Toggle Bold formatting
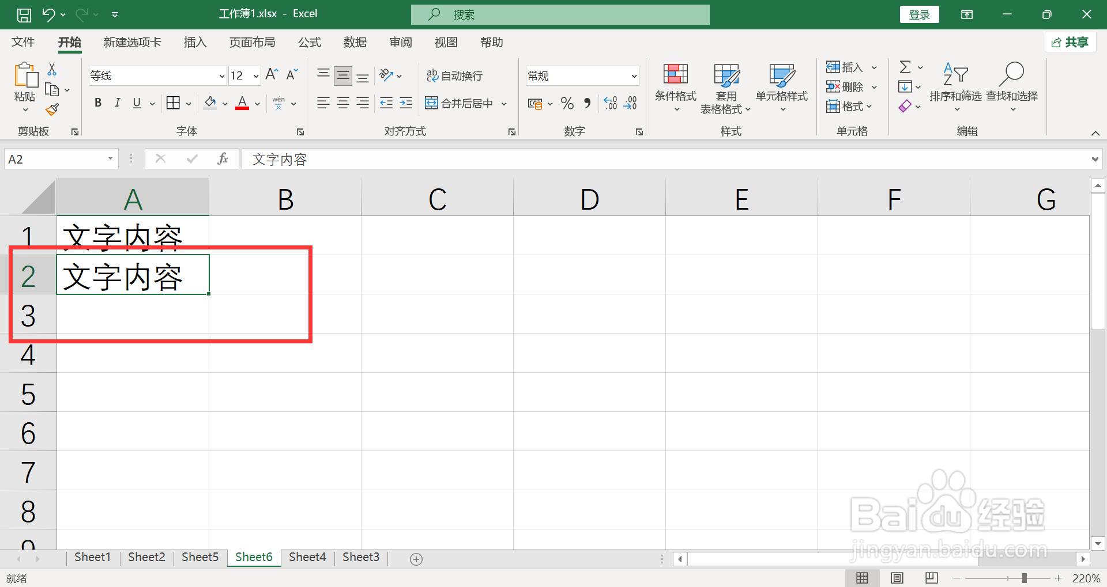Viewport: 1107px width, 587px height. point(98,103)
